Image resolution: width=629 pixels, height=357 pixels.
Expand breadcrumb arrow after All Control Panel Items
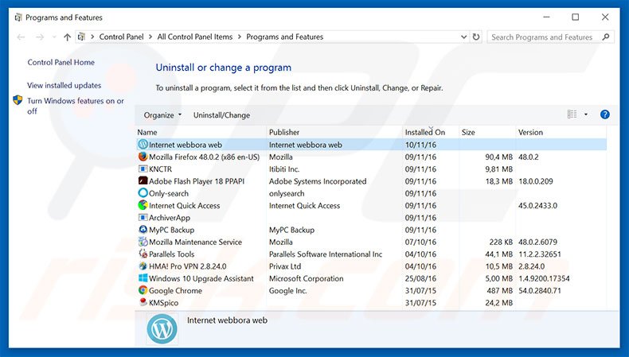coord(240,37)
